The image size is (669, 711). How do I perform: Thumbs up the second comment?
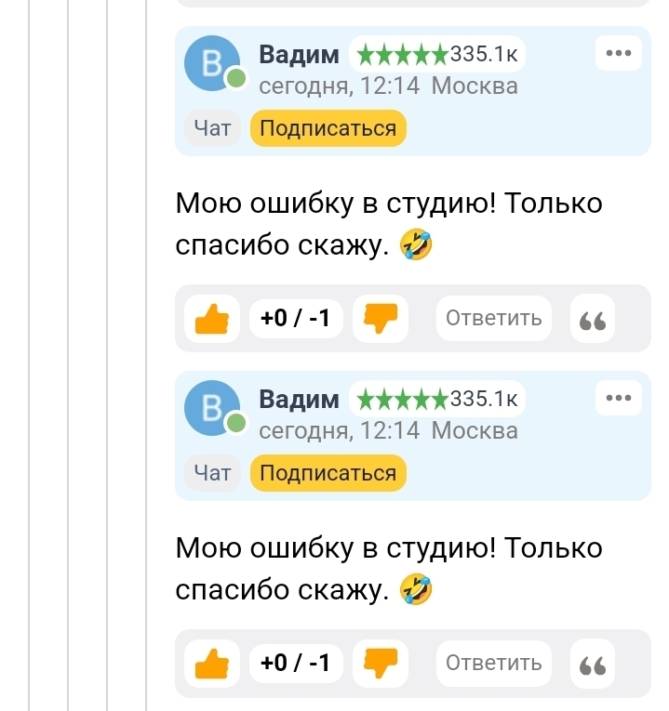212,664
